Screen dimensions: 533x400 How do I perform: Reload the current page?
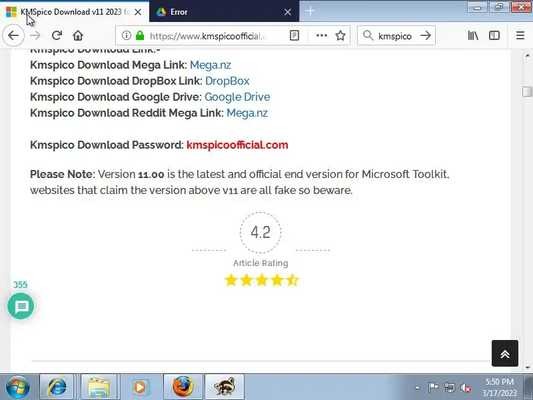pos(57,35)
